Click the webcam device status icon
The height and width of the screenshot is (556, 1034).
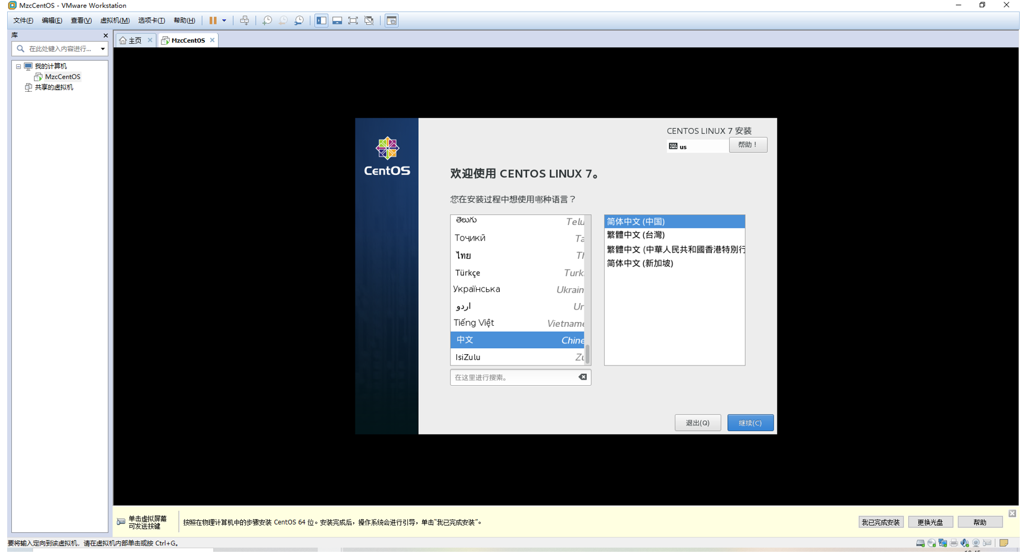[x=976, y=543]
